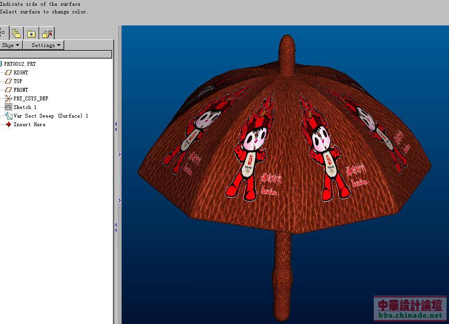Select the TOP datum plane label
Viewport: 449px width, 324px height.
18,81
